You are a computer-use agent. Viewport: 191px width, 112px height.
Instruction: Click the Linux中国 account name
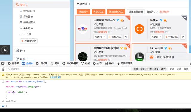(x=157, y=48)
